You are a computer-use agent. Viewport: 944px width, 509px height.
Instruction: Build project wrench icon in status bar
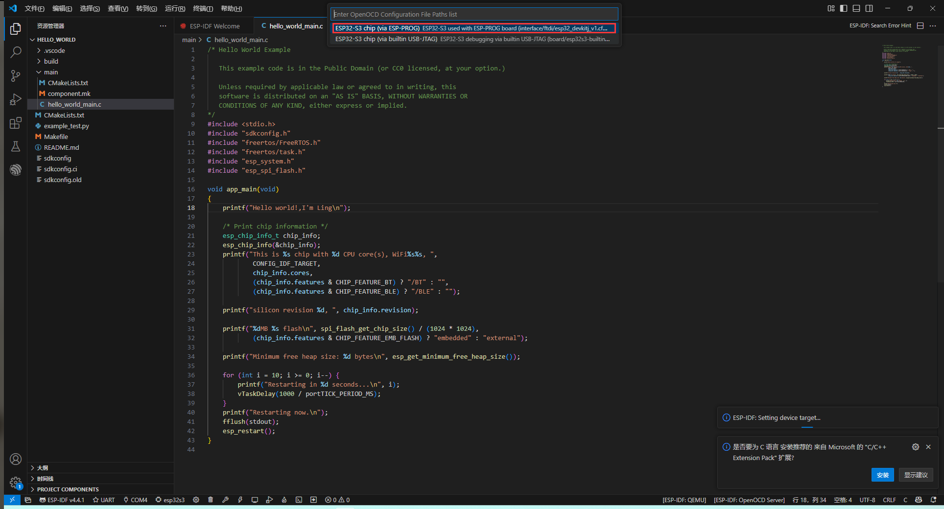coord(225,500)
